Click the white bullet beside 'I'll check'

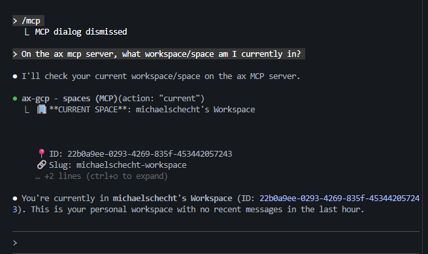[15, 76]
